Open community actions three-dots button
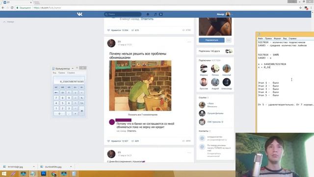The height and width of the screenshot is (177, 314). [229, 40]
